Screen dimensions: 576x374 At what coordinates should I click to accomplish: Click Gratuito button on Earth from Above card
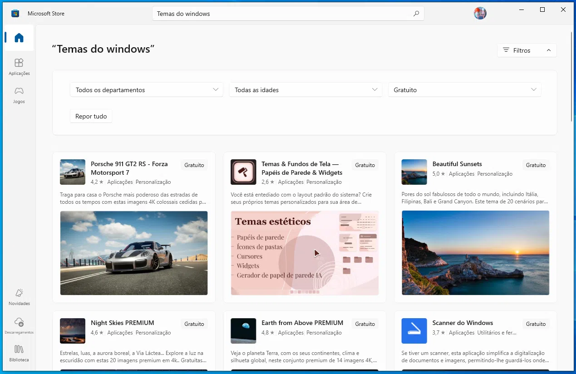click(365, 324)
